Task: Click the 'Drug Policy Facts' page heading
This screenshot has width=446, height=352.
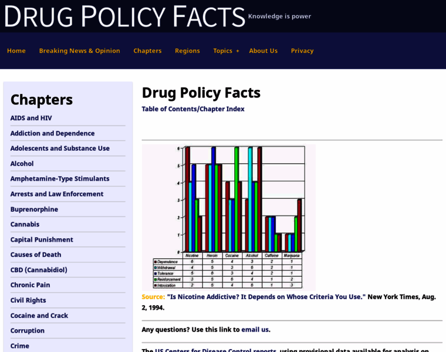Action: (201, 93)
